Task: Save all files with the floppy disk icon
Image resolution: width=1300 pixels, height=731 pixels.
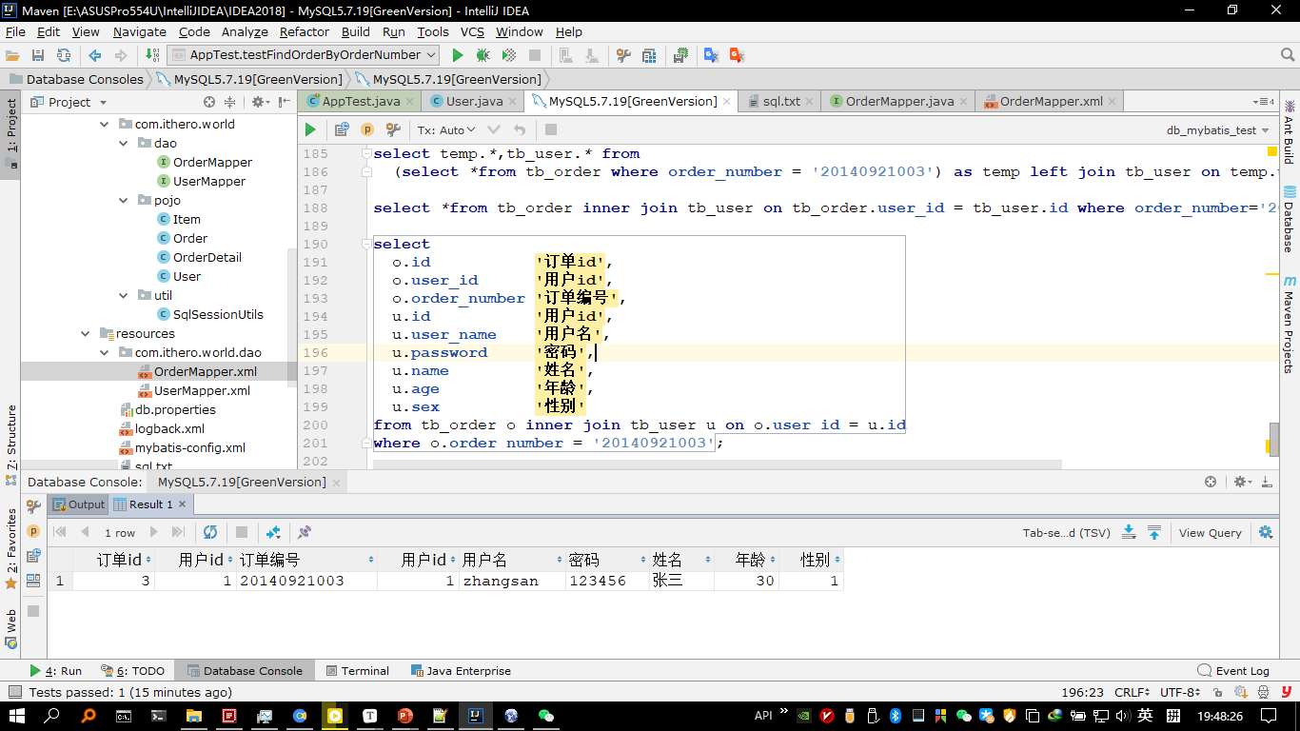Action: click(38, 55)
